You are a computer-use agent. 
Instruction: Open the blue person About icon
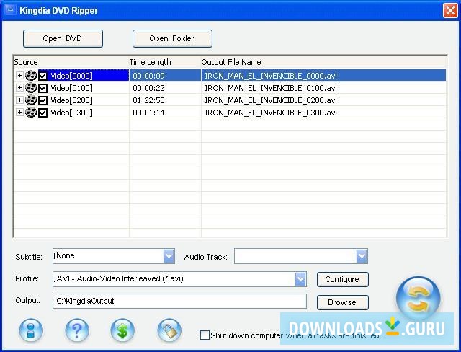pos(31,330)
